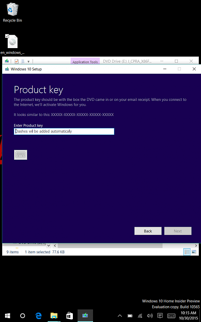Open File Explorer from taskbar

pos(54,316)
